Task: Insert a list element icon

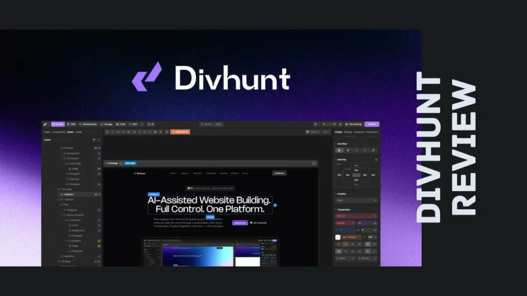Action: (x=139, y=132)
